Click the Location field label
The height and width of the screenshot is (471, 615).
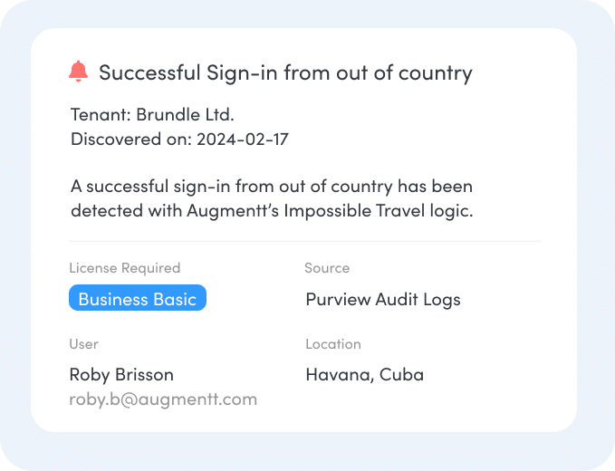pos(333,344)
